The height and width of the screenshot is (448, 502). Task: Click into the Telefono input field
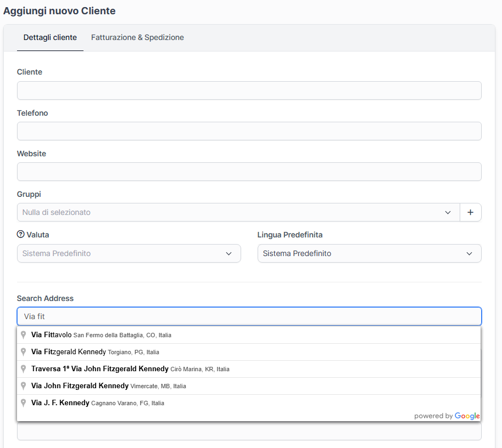tap(249, 131)
